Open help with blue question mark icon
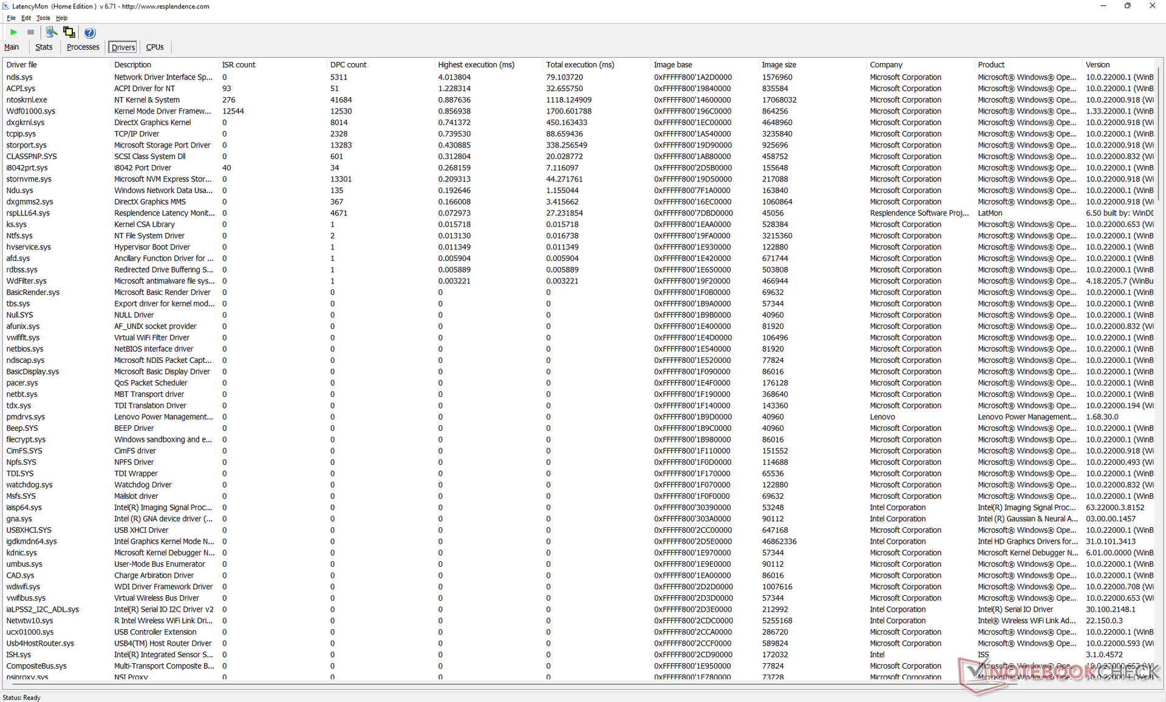1166x702 pixels. (x=89, y=32)
